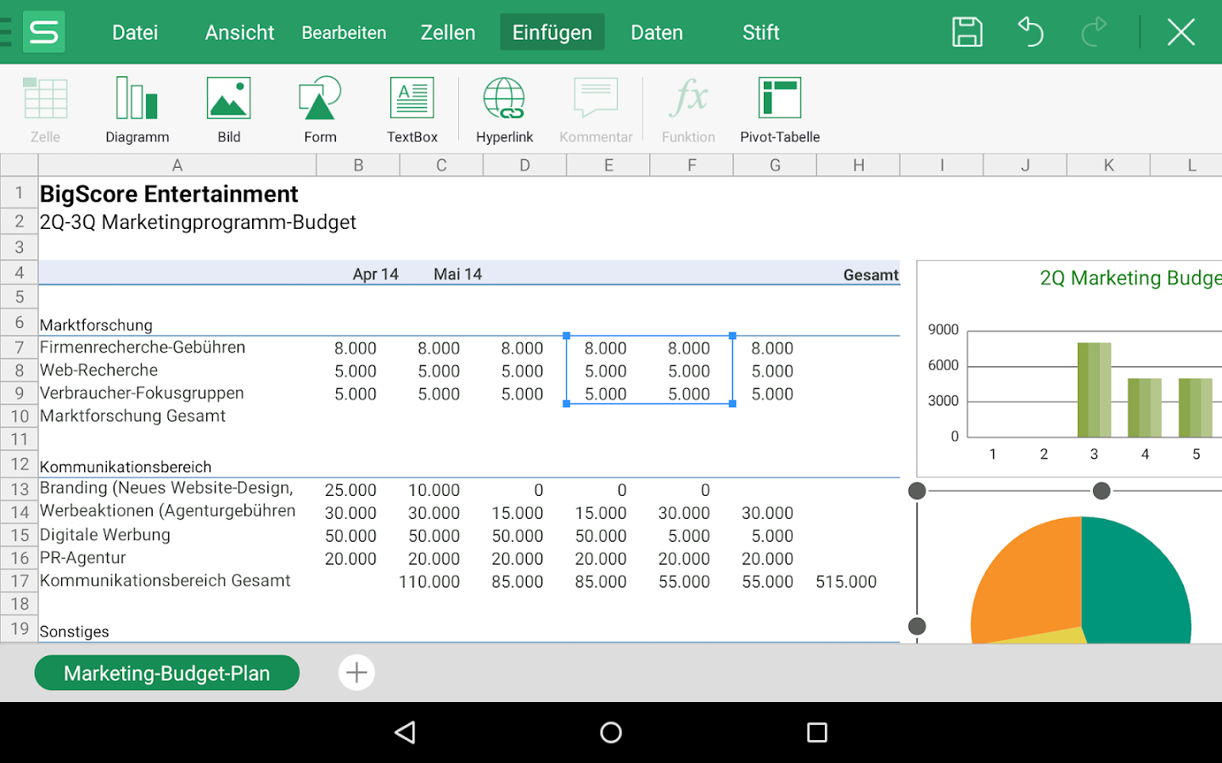The width and height of the screenshot is (1222, 763).
Task: Click the save disk icon
Action: point(967,32)
